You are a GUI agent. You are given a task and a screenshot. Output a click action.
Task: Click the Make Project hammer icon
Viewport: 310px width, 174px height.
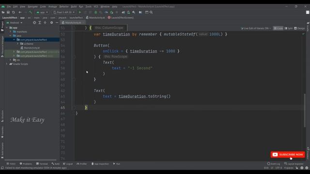tap(31, 12)
